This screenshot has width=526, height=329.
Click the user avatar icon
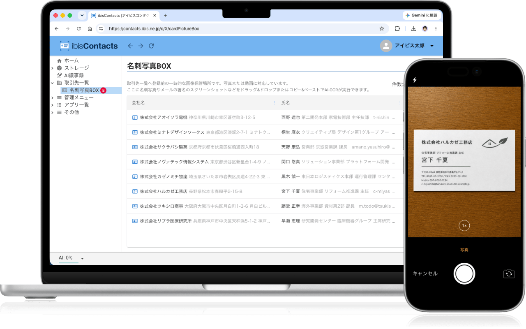(x=386, y=46)
